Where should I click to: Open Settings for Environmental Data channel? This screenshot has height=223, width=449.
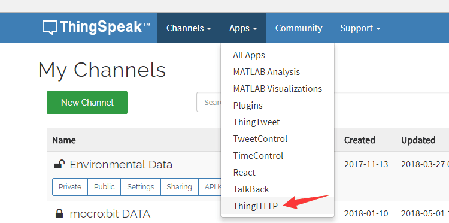[141, 187]
